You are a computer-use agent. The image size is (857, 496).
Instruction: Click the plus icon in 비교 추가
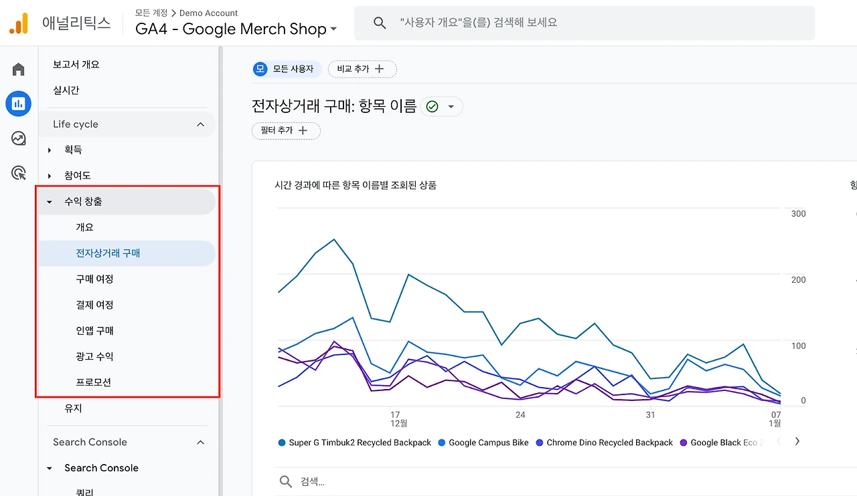click(380, 69)
